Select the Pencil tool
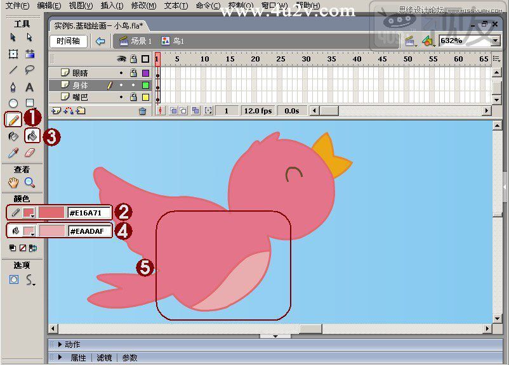This screenshot has height=365, width=509. tap(13, 120)
